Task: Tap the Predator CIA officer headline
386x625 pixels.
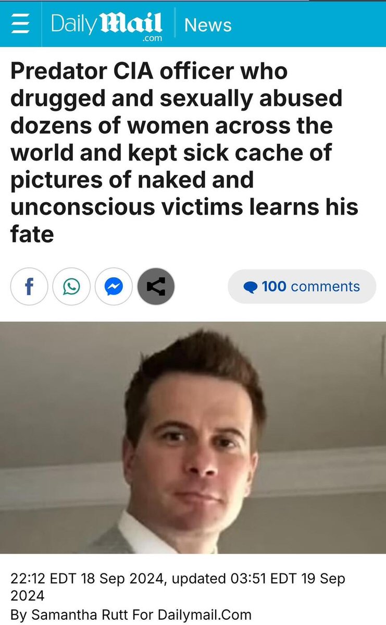Action: tap(184, 152)
